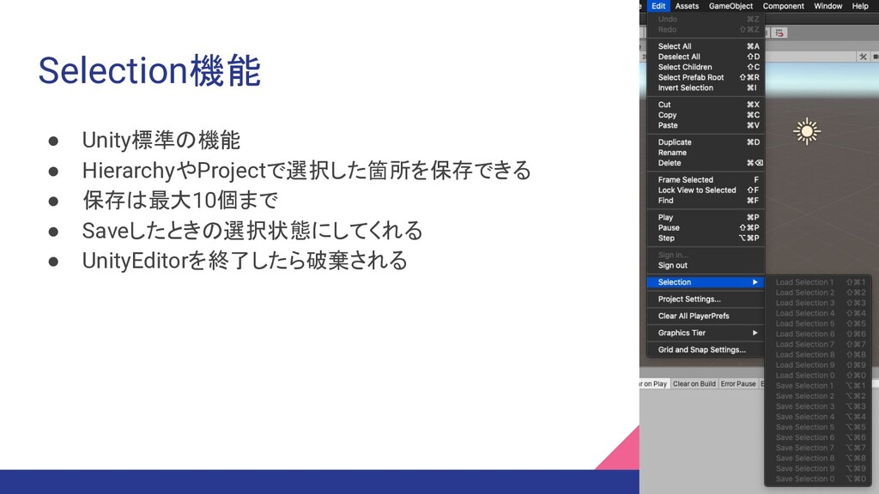Expand the Selection submenu arrow
This screenshot has width=879, height=494.
[755, 282]
